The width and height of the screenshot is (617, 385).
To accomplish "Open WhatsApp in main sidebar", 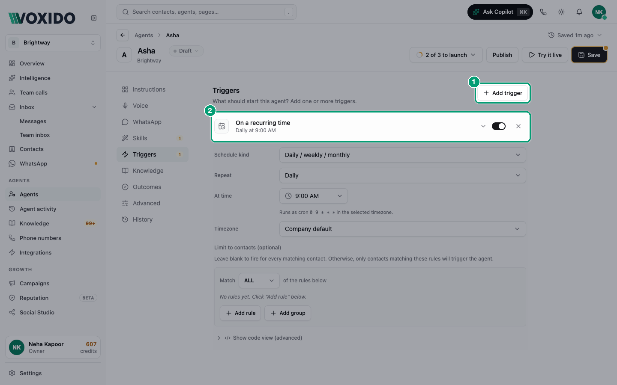I will point(53,163).
